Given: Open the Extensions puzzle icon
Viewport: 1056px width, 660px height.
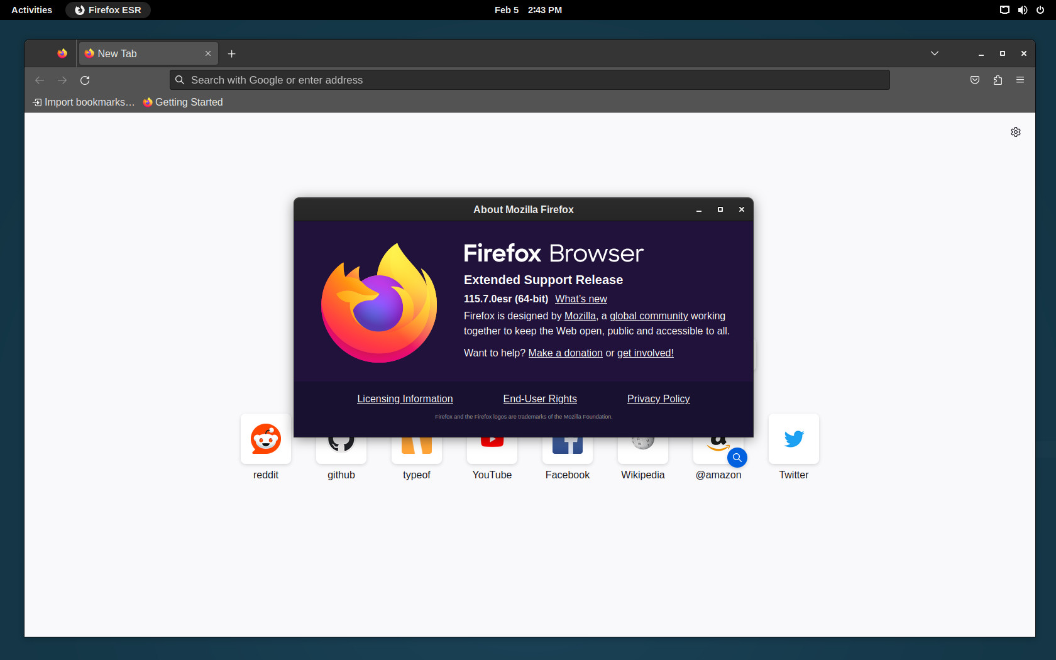Looking at the screenshot, I should [x=998, y=80].
